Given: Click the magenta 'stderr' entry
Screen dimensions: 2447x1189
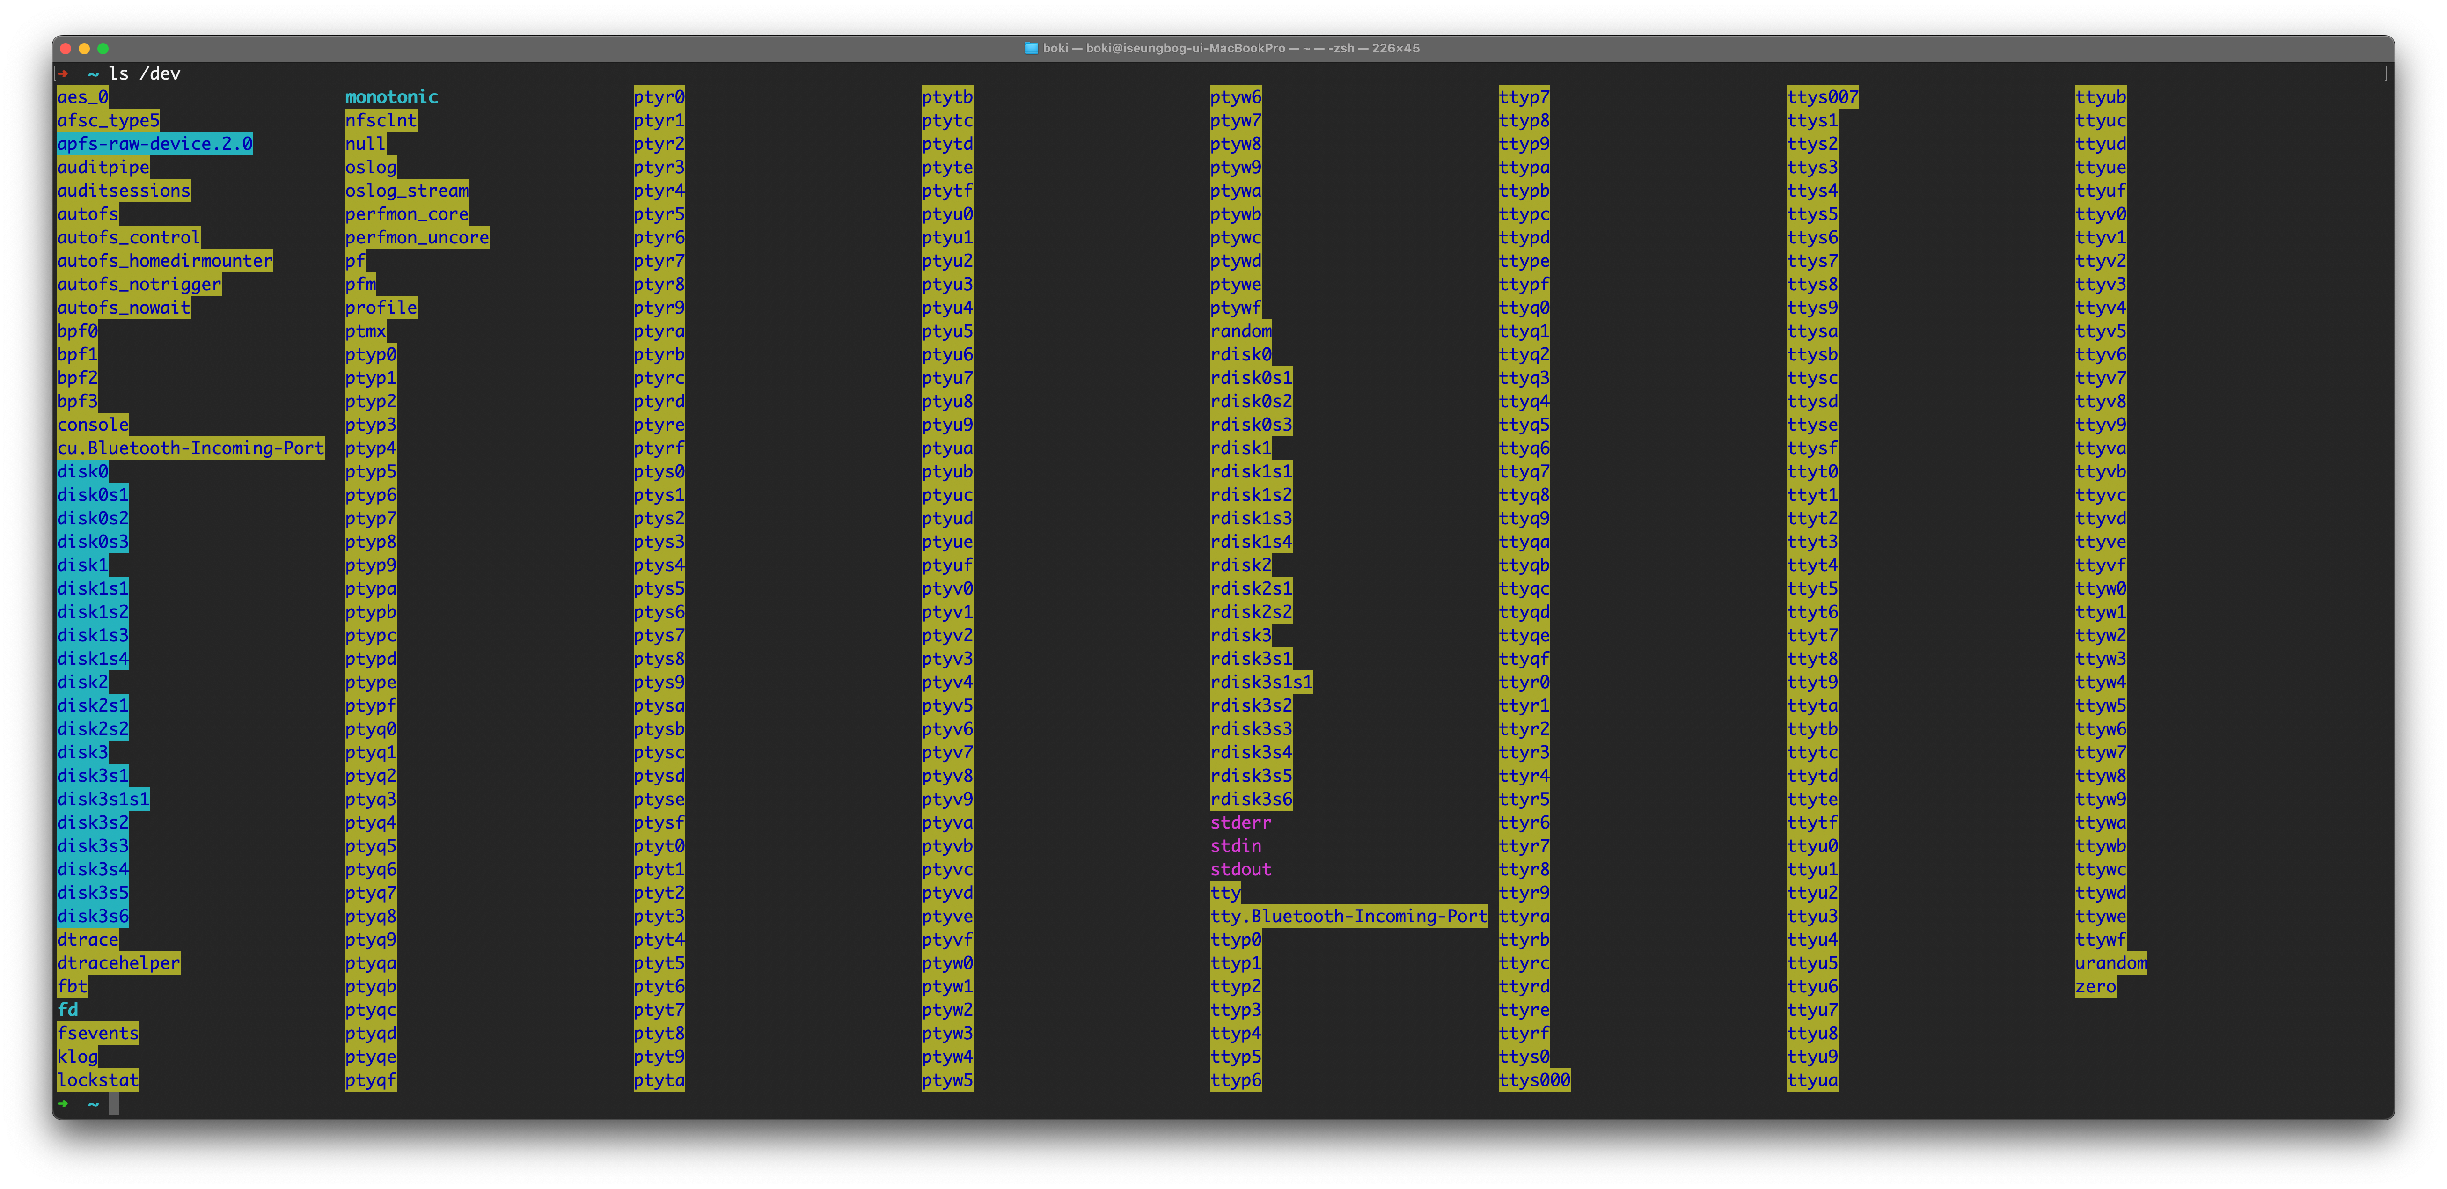Looking at the screenshot, I should pos(1240,822).
